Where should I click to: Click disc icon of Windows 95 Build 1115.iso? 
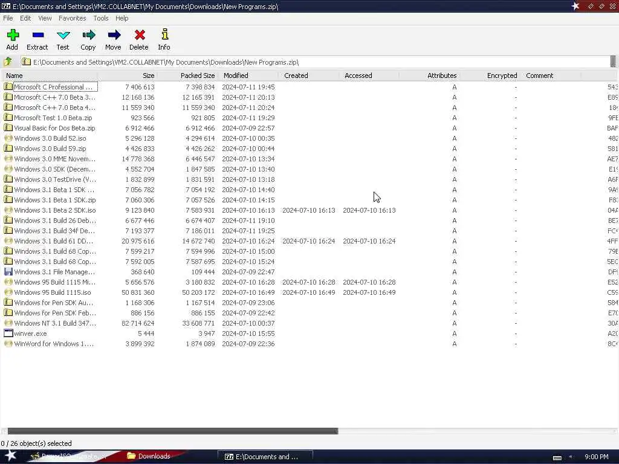pos(8,292)
